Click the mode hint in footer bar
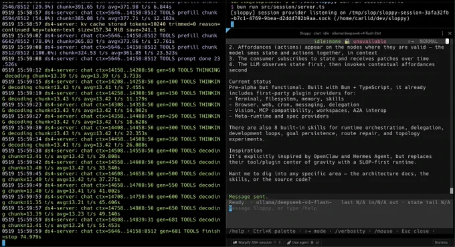This screenshot has width=455, height=247. 315,231
